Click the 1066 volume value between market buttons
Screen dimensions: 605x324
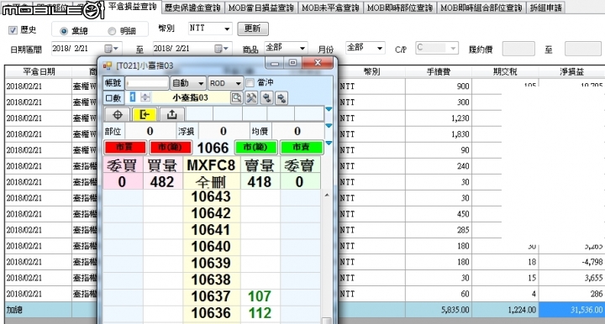click(x=213, y=148)
